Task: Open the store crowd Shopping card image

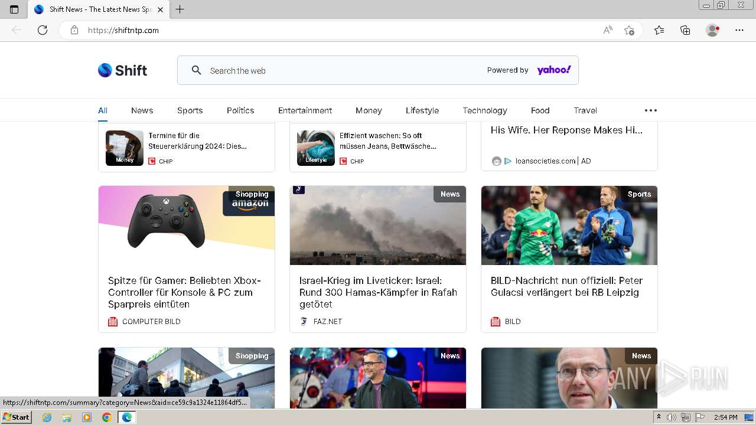Action: coord(187,378)
